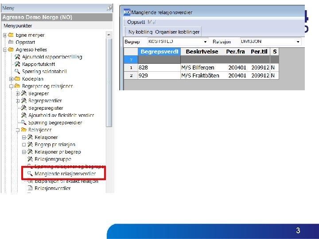Select the M/S Fraktbåten description cell
Viewport: 319px width, 239px height.
click(x=202, y=76)
